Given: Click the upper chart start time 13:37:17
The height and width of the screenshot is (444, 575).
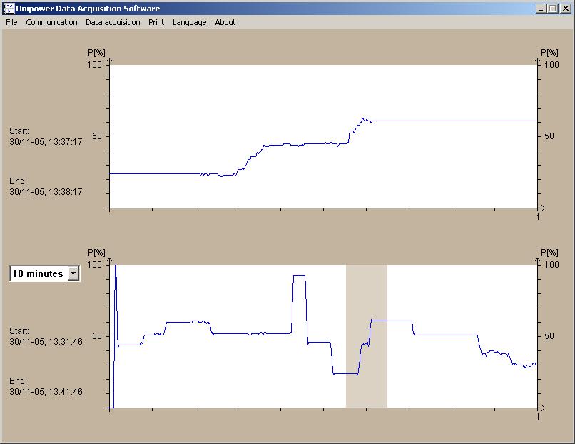Looking at the screenshot, I should [46, 142].
